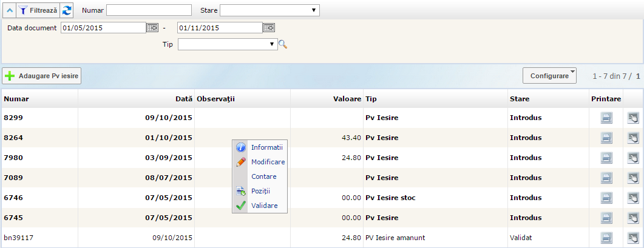Print document bn39117 using printer icon
644x248 pixels.
pos(606,238)
